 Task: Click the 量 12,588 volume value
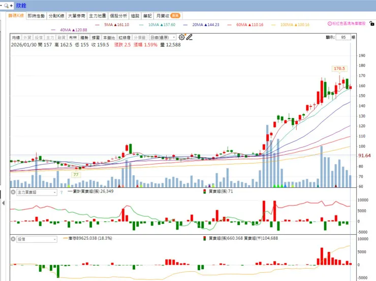pos(171,45)
